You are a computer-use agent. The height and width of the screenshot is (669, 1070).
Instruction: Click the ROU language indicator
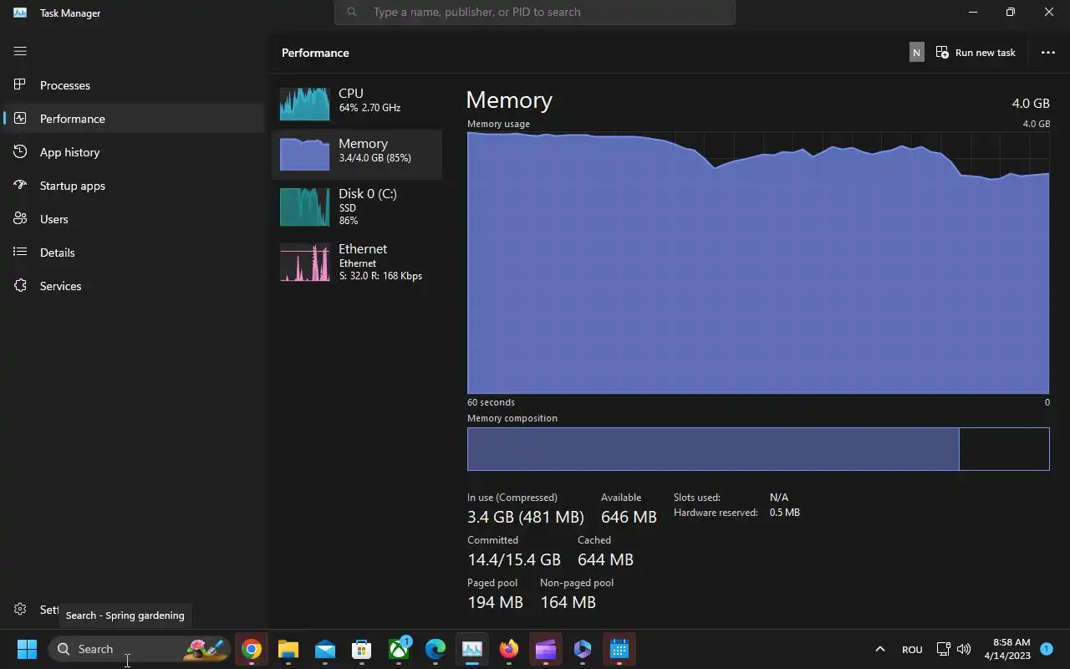click(912, 649)
